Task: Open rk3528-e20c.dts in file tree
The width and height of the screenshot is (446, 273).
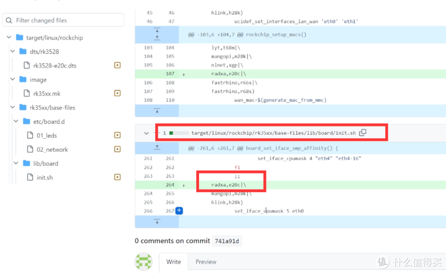Action: [55, 66]
